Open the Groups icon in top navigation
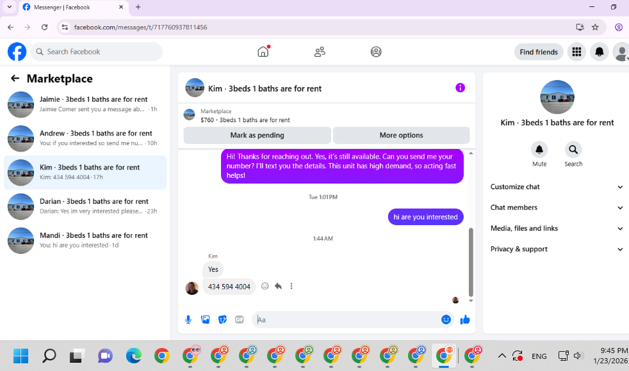Viewport: 629px width, 371px height. 376,52
